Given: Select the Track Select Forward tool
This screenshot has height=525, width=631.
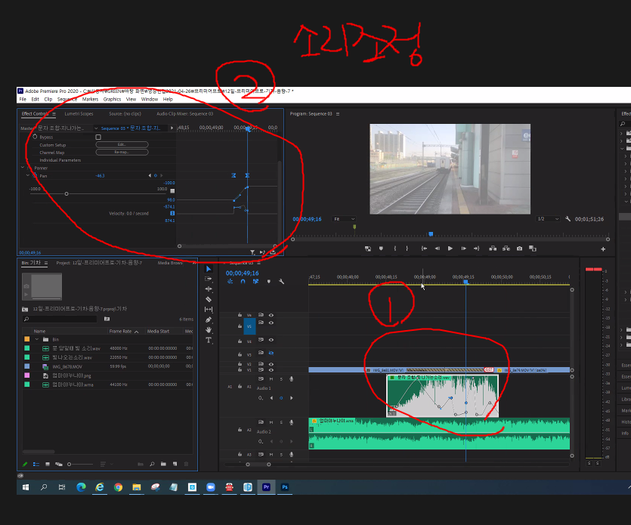Looking at the screenshot, I should click(x=209, y=279).
